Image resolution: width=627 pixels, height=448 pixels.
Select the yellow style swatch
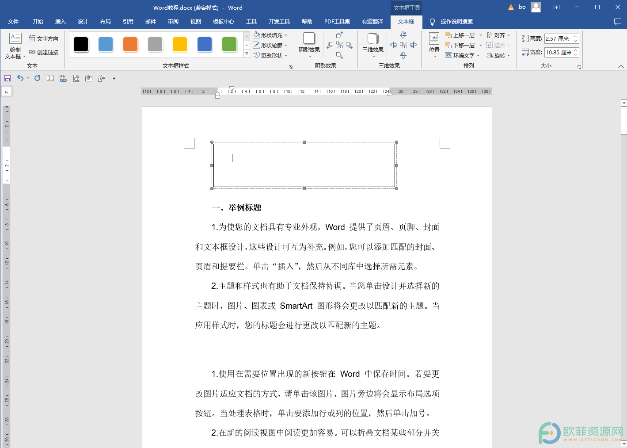[x=180, y=44]
